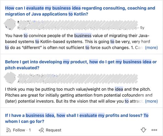
Task: Open the 'Before I get into developing' question
Action: tap(81, 65)
